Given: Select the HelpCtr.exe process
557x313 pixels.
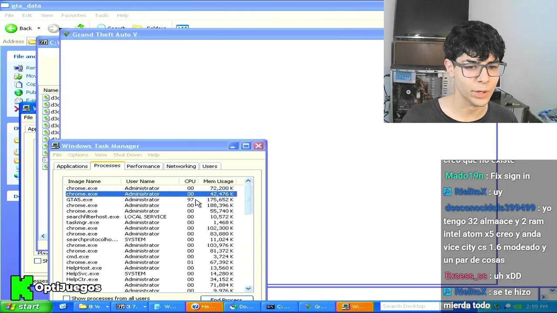Looking at the screenshot, I should click(150, 279).
